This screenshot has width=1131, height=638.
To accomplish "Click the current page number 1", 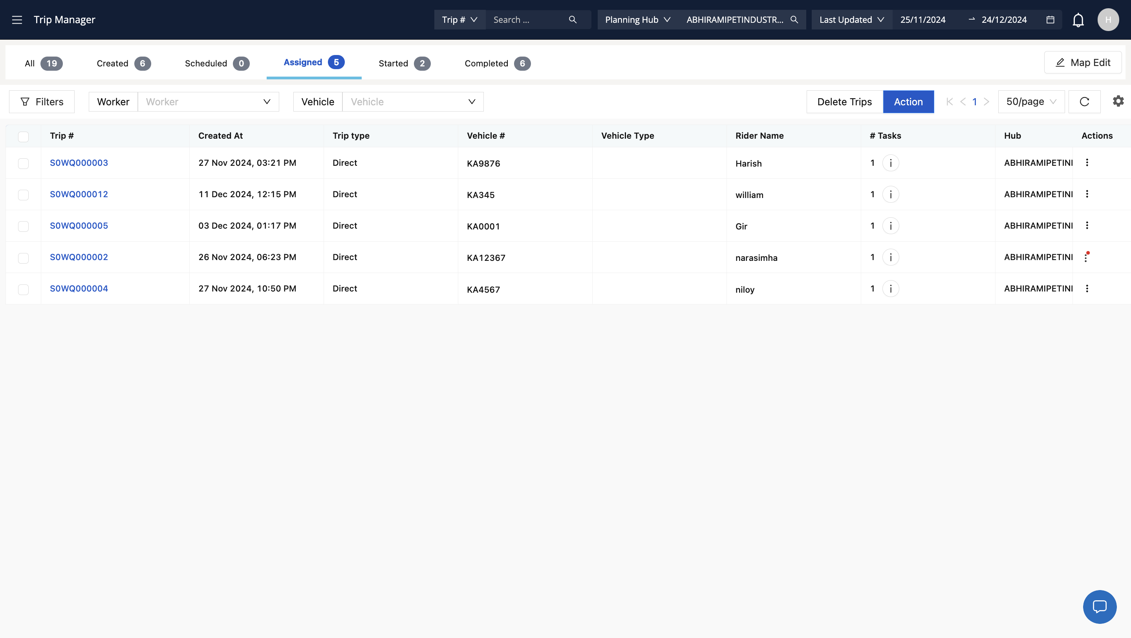I will pyautogui.click(x=975, y=102).
